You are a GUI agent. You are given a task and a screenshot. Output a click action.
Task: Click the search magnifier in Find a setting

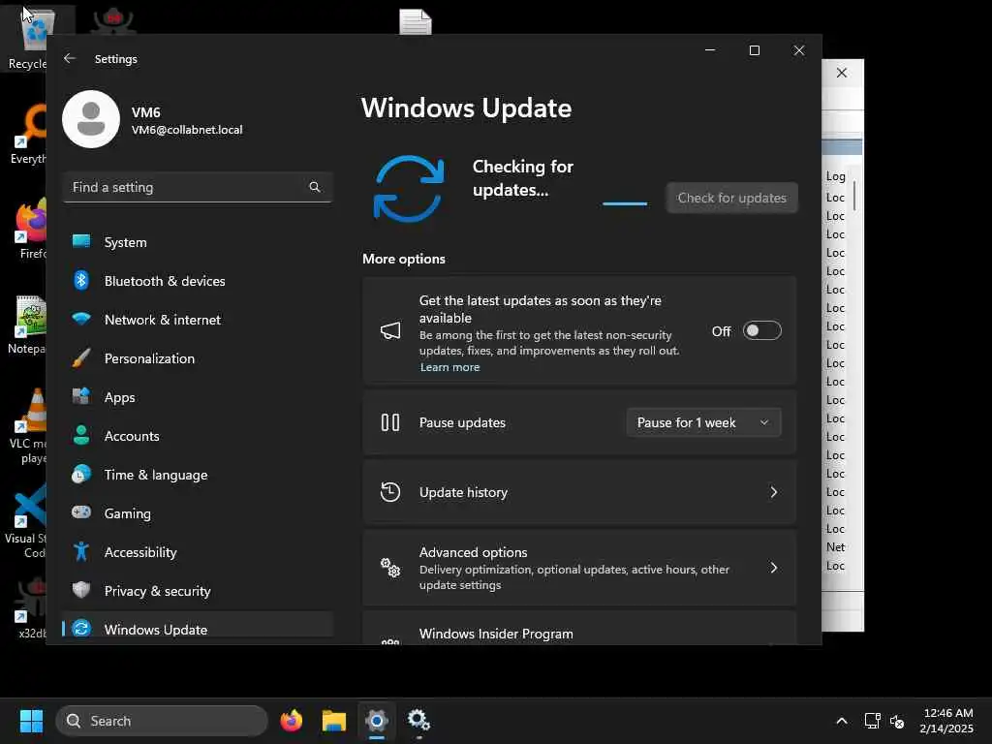coord(315,187)
